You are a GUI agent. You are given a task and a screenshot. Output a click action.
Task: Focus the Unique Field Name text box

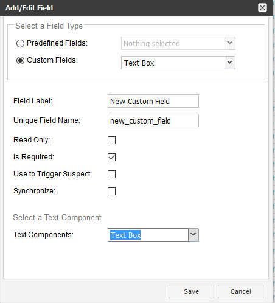pos(153,120)
